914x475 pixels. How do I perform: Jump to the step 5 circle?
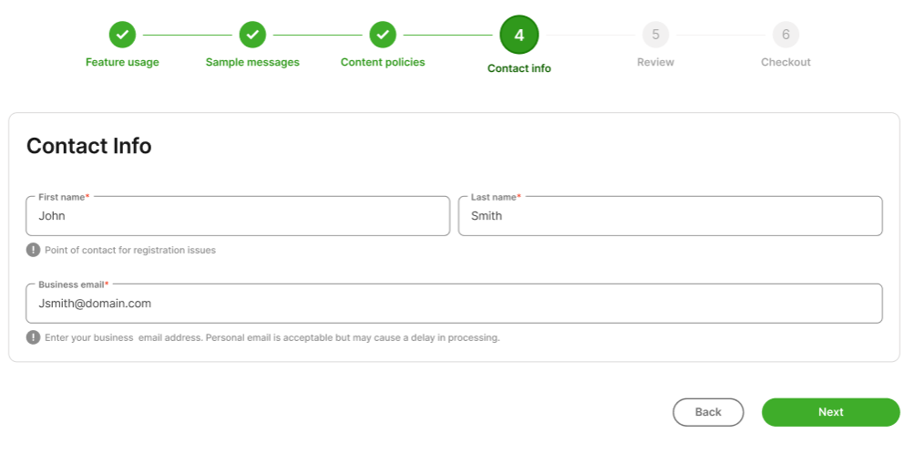point(655,36)
